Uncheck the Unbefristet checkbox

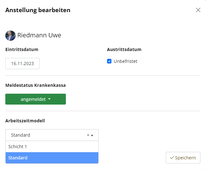109,61
